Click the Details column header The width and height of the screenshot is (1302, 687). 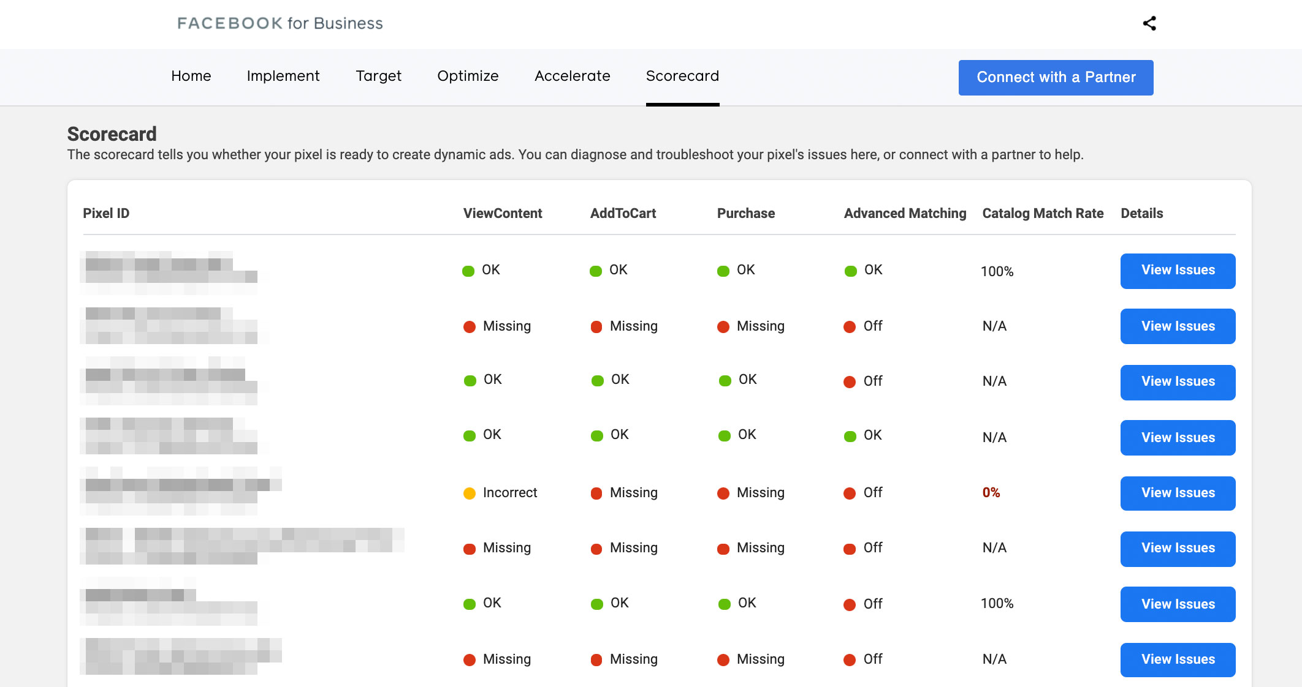click(x=1142, y=213)
